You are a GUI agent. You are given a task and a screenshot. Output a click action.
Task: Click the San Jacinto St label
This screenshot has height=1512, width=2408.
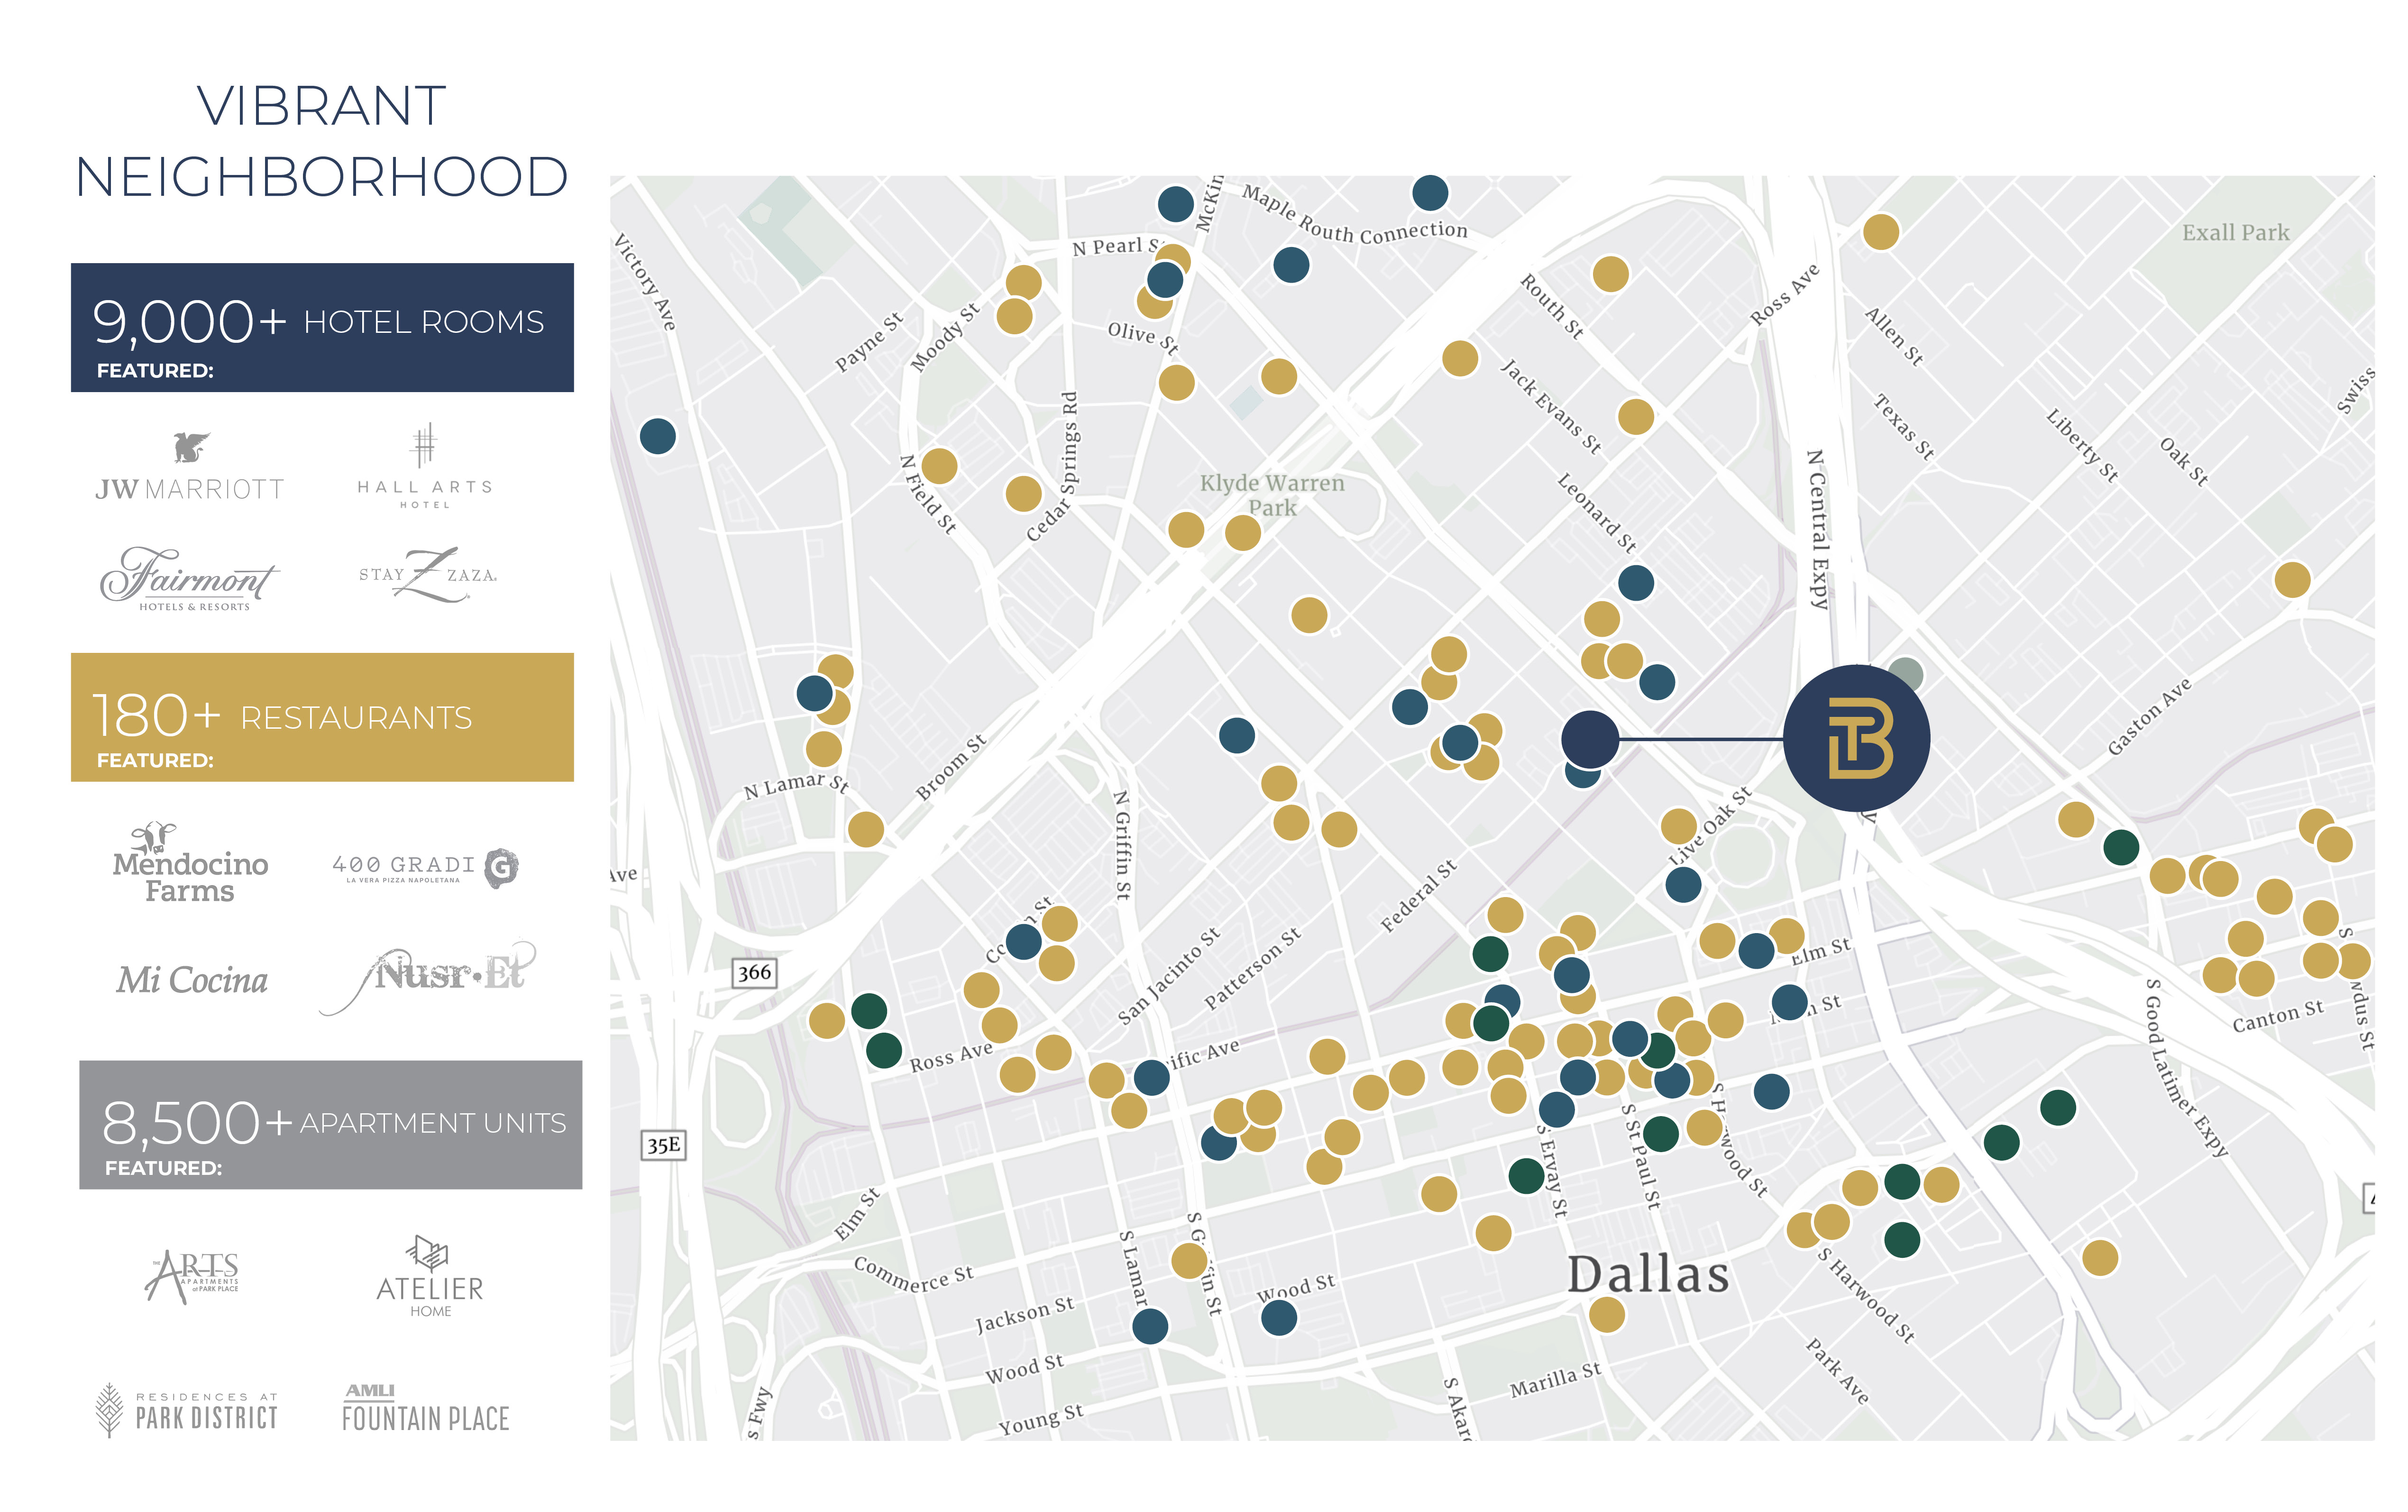pyautogui.click(x=1169, y=976)
